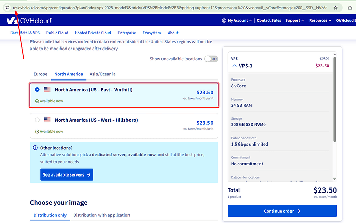This screenshot has height=223, width=356.
Task: Open the About menu
Action: coord(173,33)
